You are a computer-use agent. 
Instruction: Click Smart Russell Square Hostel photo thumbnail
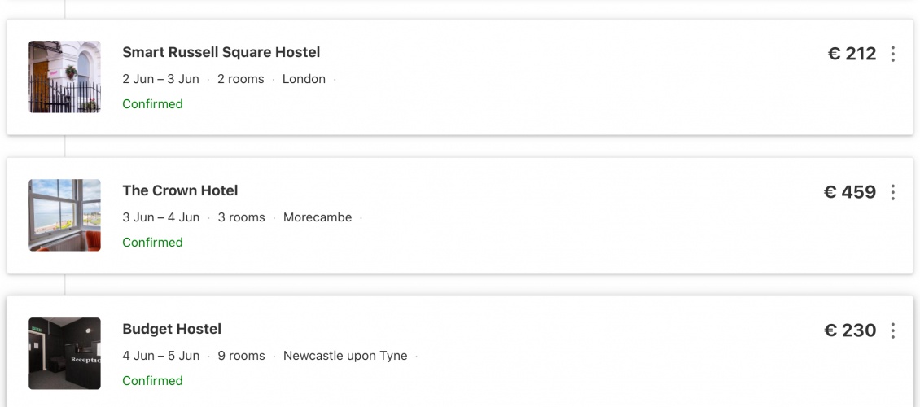click(65, 77)
